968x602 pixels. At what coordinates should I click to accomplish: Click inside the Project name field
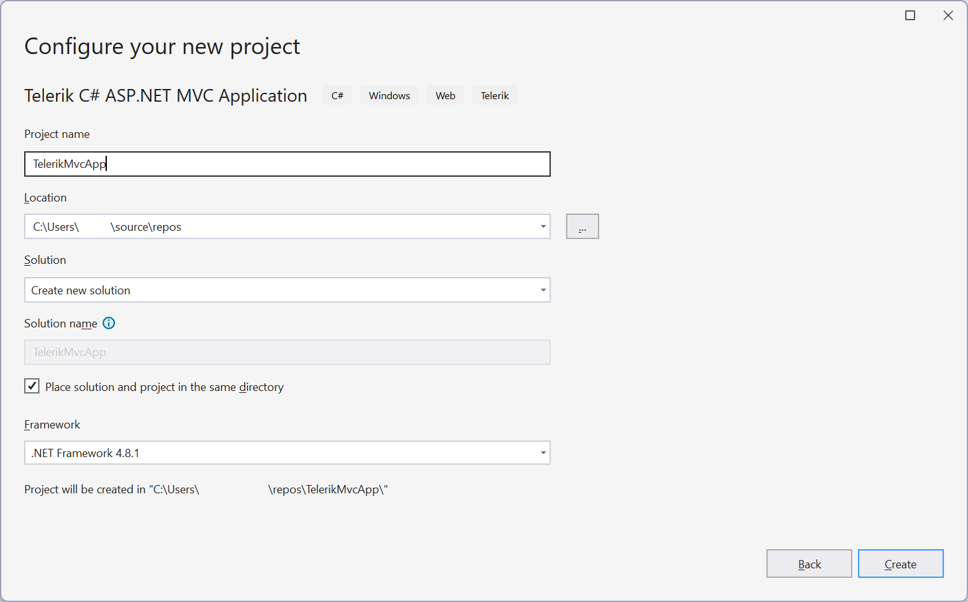pyautogui.click(x=287, y=164)
